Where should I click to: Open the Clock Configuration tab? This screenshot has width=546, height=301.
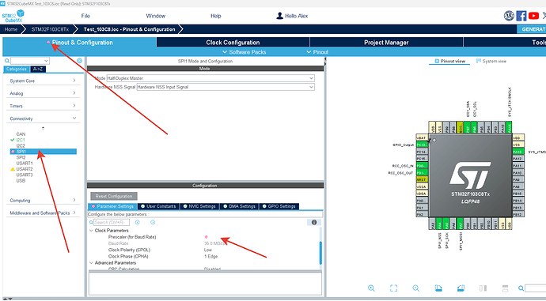click(x=233, y=43)
